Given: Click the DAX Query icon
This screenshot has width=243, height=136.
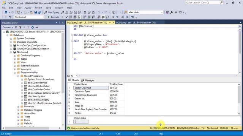Looking at the screenshot, I should [x=79, y=12].
